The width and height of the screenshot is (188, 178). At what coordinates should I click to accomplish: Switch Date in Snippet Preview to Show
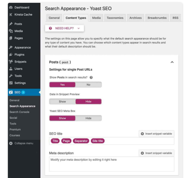(62, 102)
